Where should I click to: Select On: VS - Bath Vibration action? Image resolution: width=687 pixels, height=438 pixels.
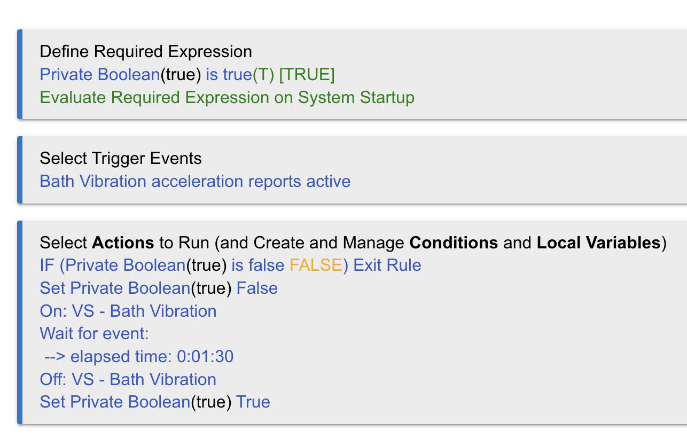click(128, 311)
